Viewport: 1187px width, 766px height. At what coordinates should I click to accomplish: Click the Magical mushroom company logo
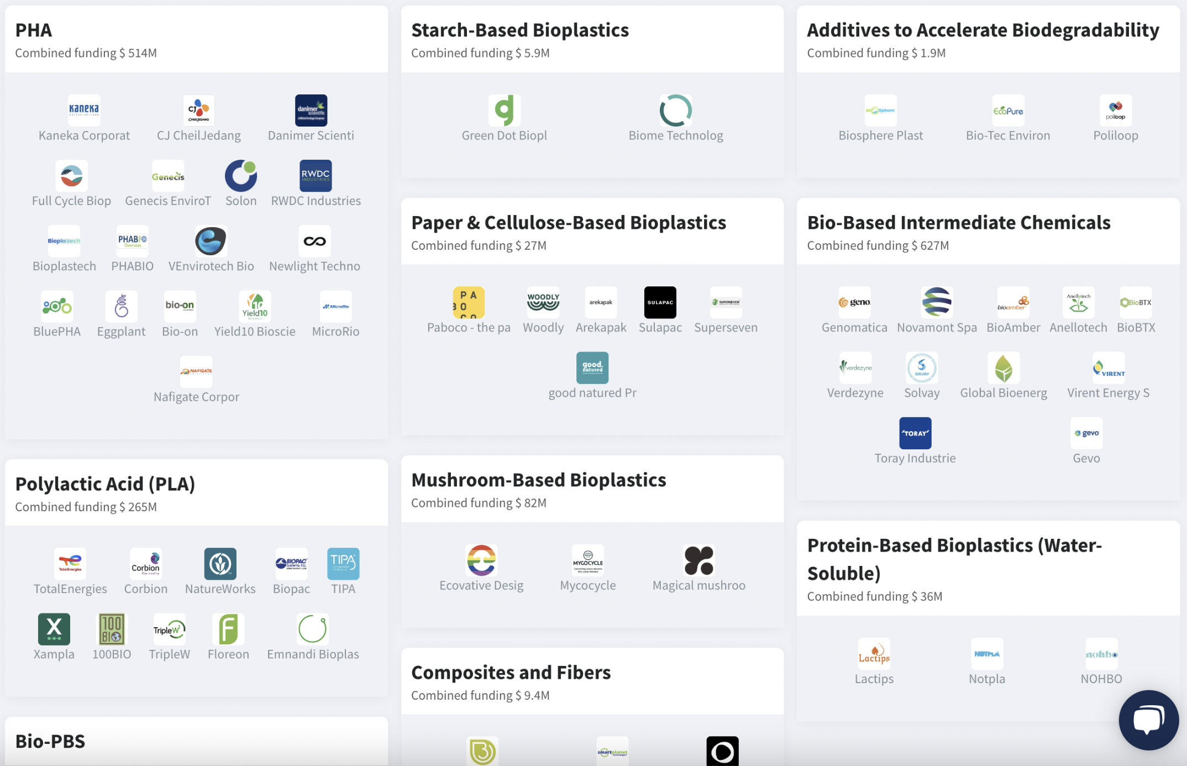(698, 560)
